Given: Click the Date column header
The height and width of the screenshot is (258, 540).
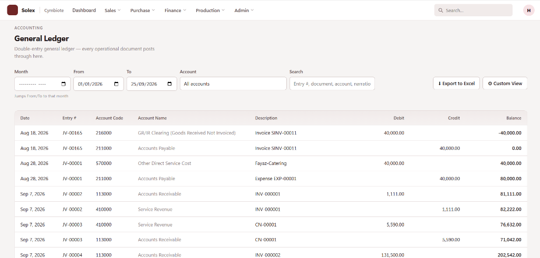Looking at the screenshot, I should [x=25, y=118].
